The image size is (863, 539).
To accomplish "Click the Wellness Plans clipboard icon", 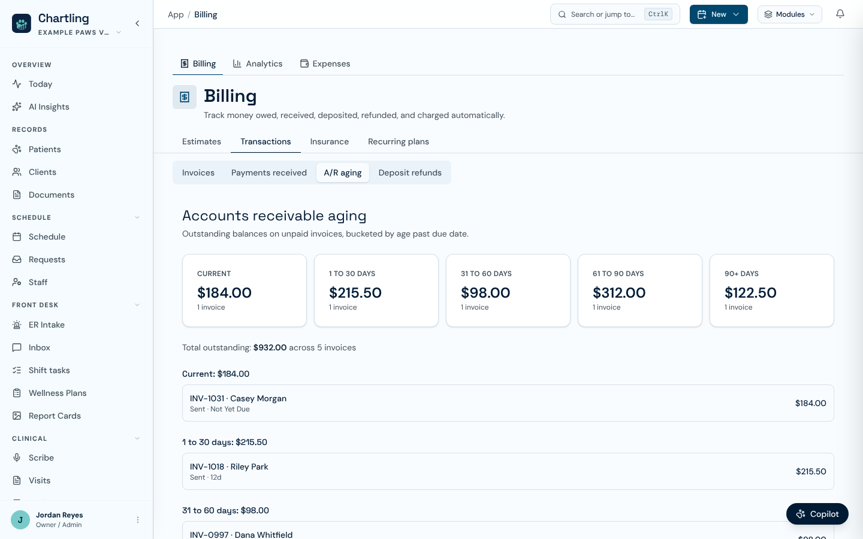I will coord(17,393).
